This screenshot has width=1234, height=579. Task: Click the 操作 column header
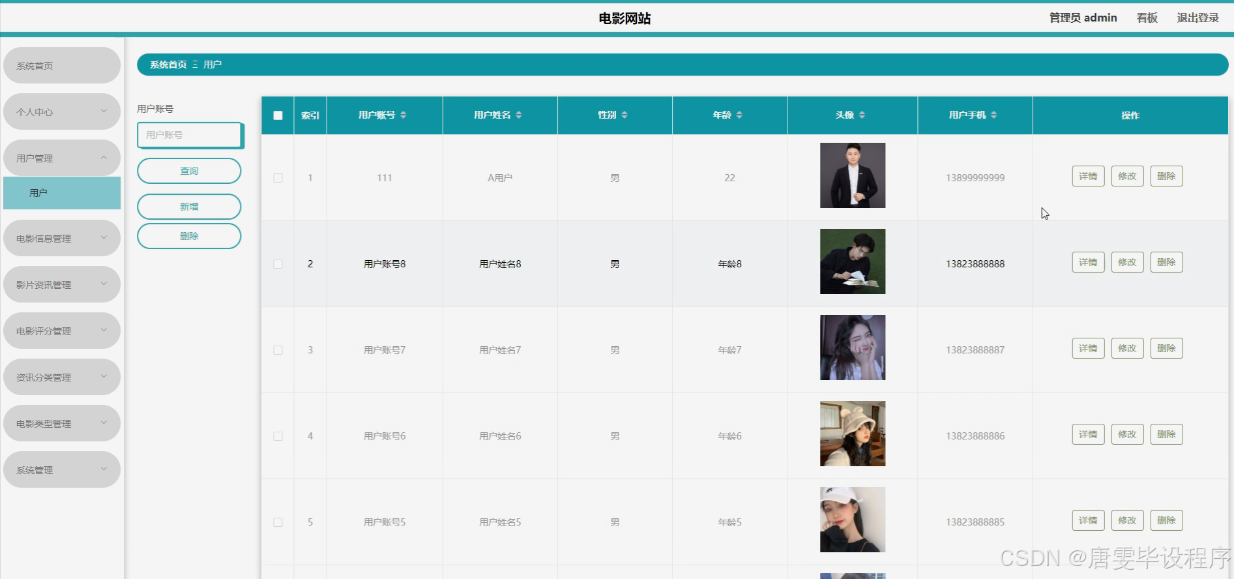tap(1130, 115)
